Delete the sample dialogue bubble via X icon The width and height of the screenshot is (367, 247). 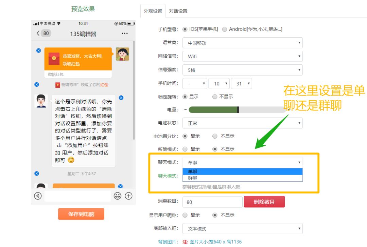coord(121,98)
